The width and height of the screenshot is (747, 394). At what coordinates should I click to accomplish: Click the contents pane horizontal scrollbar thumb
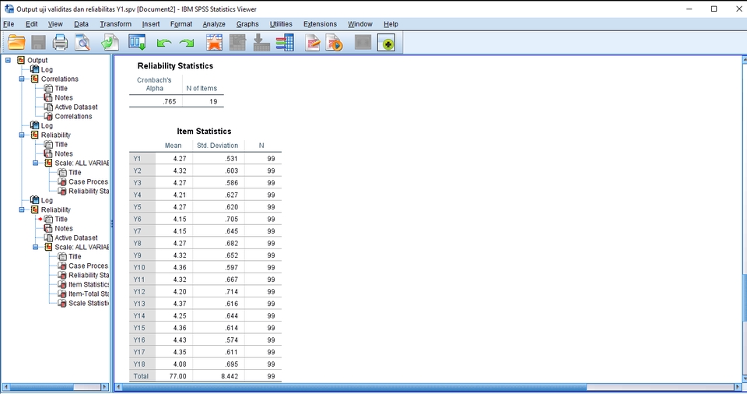point(353,387)
